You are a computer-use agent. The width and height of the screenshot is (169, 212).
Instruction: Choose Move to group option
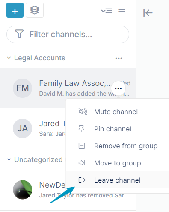point(117,163)
